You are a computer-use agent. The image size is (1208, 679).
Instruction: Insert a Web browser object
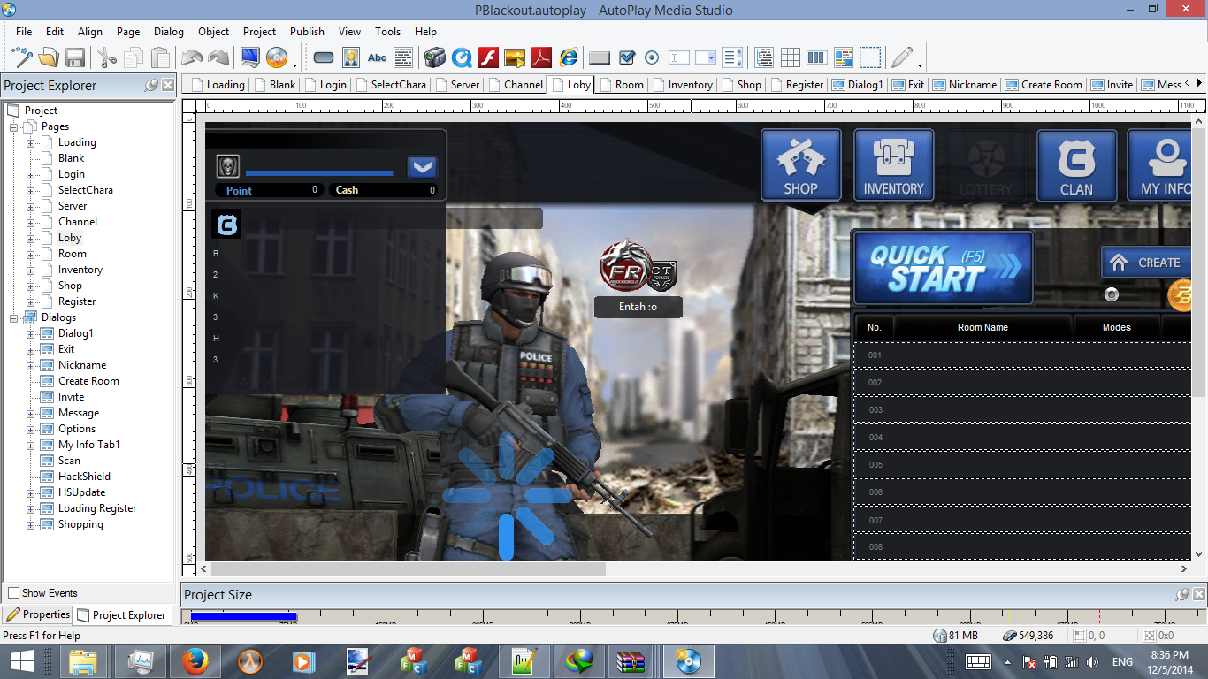pyautogui.click(x=568, y=58)
